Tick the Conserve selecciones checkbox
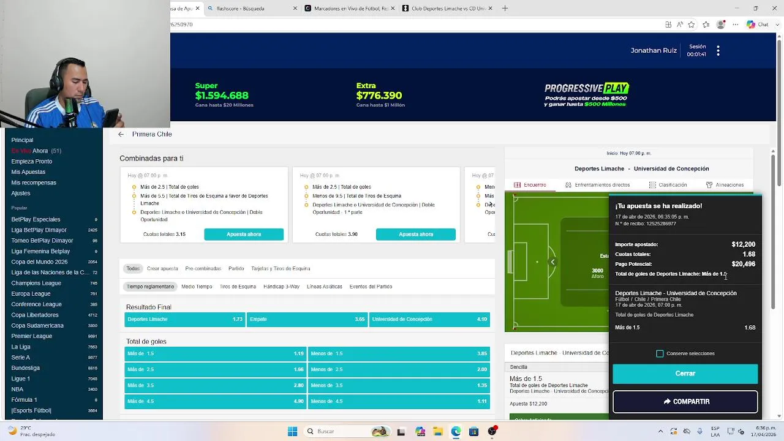Image resolution: width=784 pixels, height=441 pixels. [x=660, y=353]
